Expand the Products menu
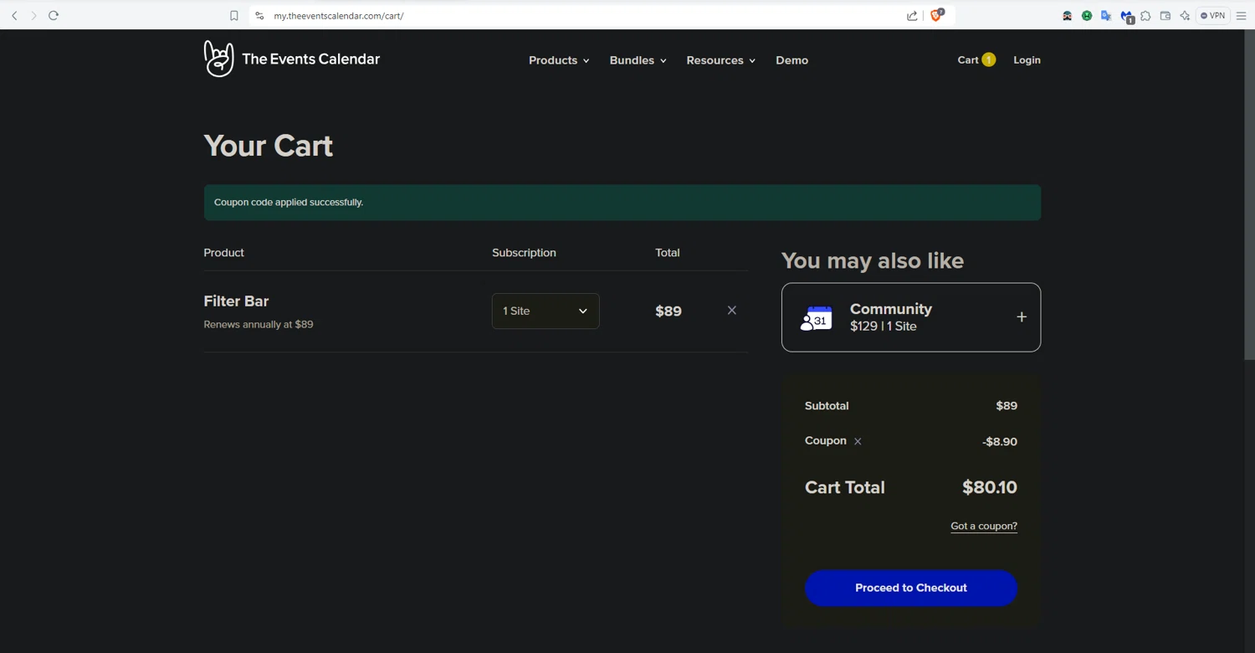 tap(559, 60)
